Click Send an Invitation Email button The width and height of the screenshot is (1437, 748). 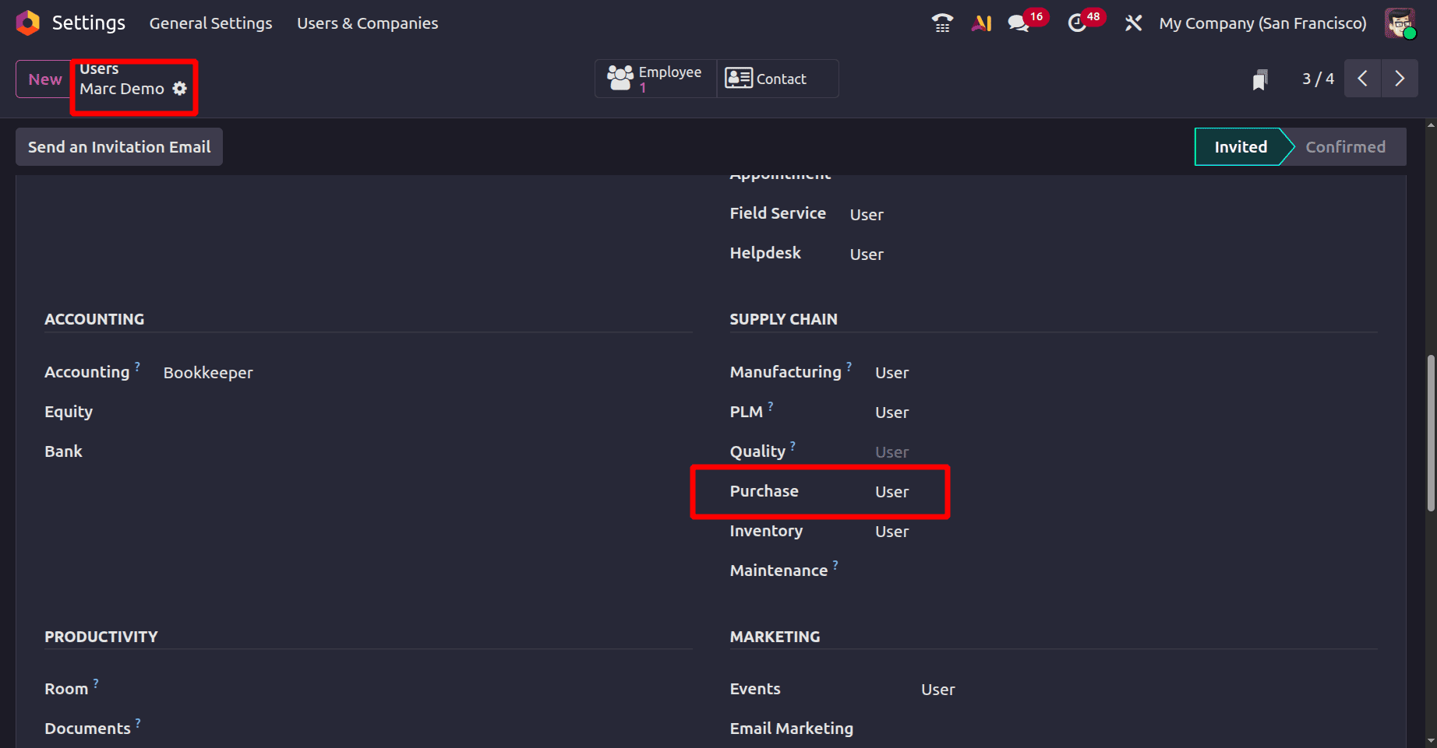(119, 147)
